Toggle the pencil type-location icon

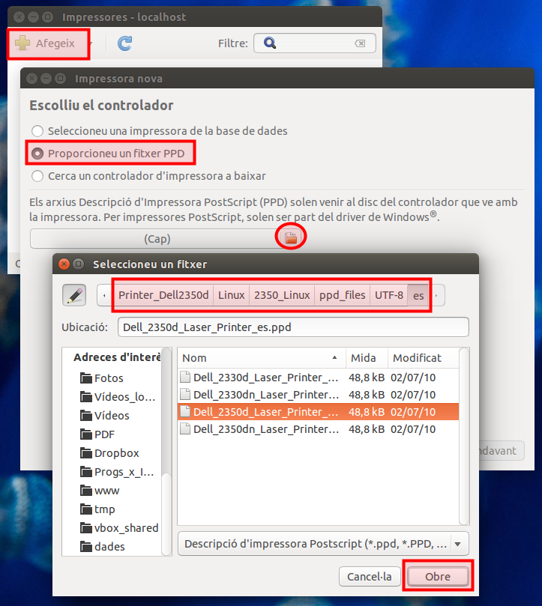74,296
